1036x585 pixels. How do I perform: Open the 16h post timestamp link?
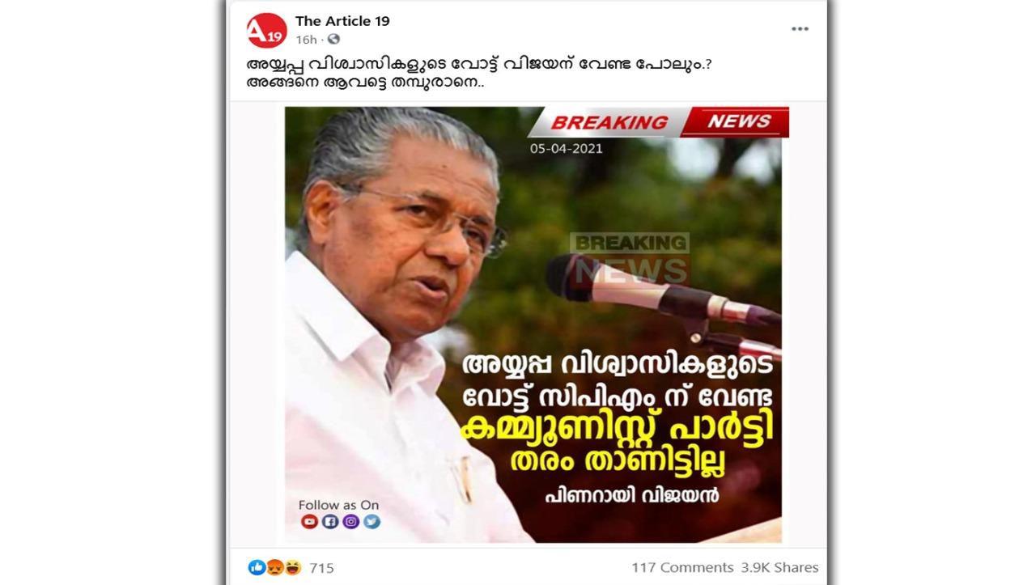[x=306, y=39]
